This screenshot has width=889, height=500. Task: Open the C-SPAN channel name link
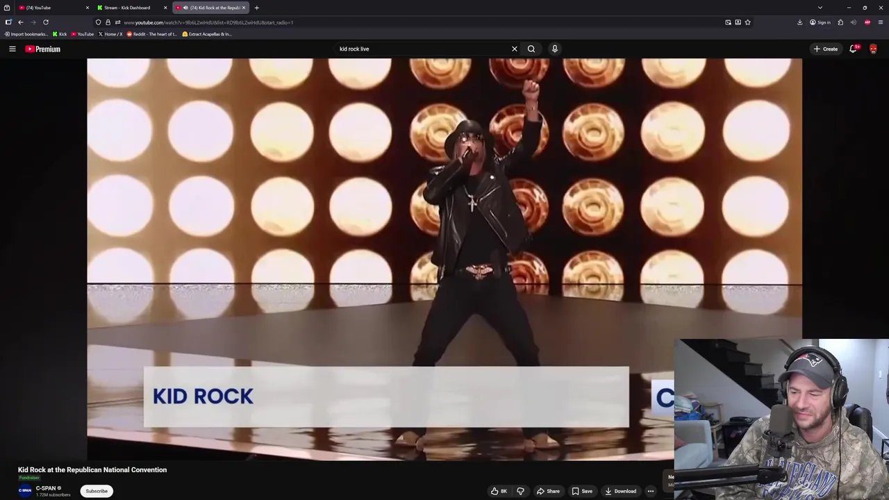pyautogui.click(x=46, y=488)
